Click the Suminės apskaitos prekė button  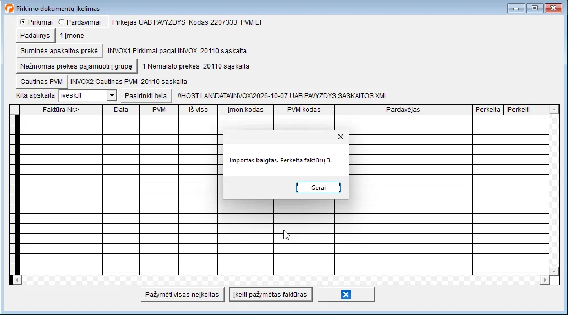click(x=59, y=51)
